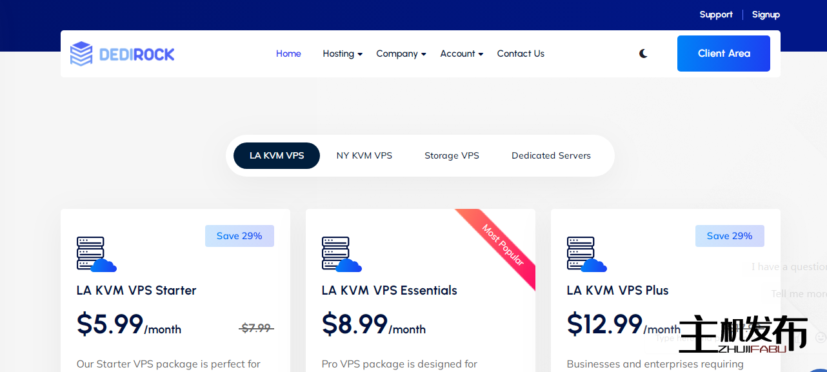The image size is (827, 372).
Task: Select the LA KVM VPS tab
Action: point(277,155)
